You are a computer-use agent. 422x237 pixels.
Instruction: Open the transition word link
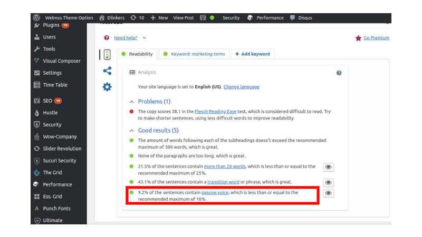point(223,182)
